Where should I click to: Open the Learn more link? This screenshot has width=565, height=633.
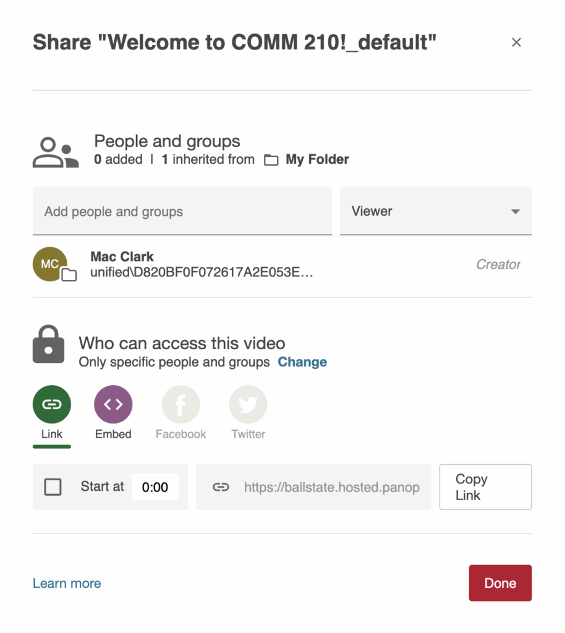coord(67,584)
